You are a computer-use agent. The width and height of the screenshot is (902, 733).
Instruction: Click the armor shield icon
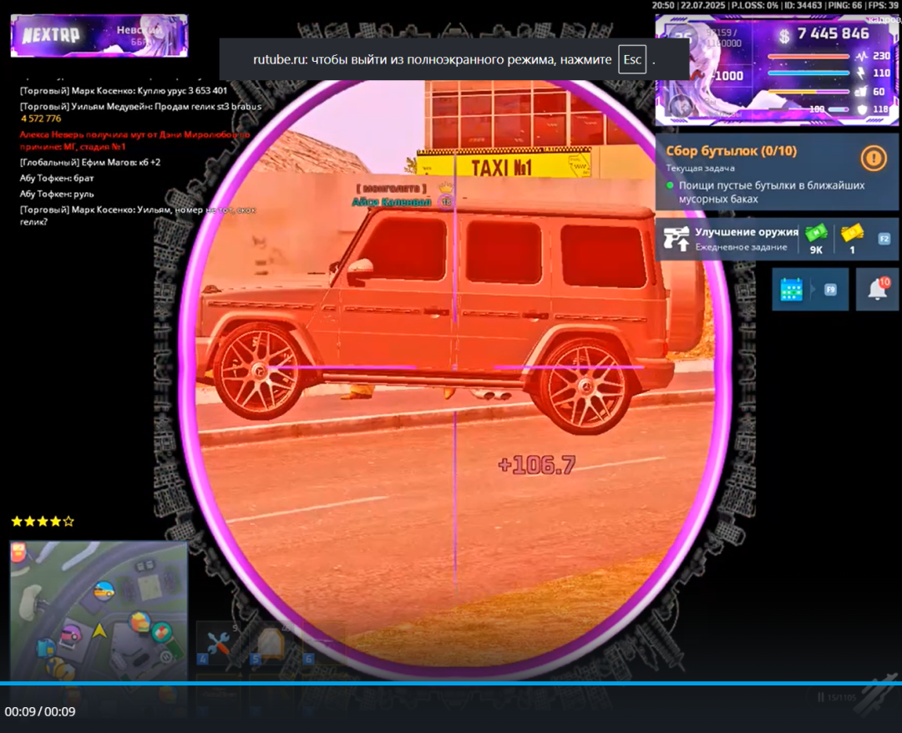[862, 109]
